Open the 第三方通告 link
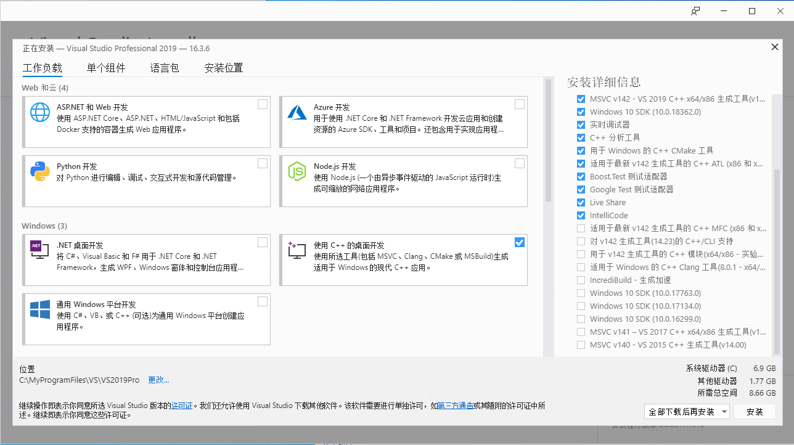Image resolution: width=794 pixels, height=445 pixels. pyautogui.click(x=456, y=406)
